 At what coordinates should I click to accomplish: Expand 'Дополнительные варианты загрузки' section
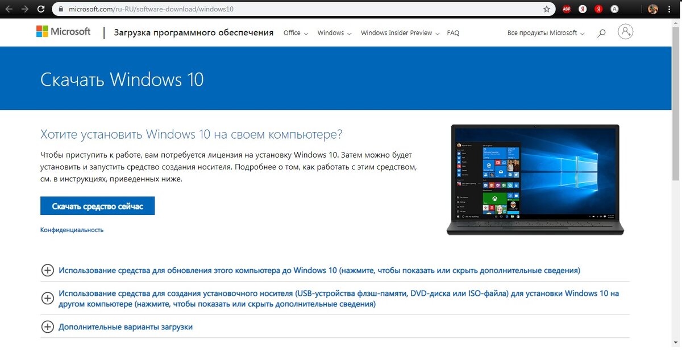coord(126,327)
